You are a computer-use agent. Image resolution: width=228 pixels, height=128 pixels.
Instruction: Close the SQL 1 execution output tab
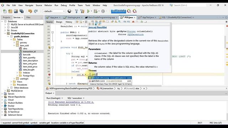point(84,98)
